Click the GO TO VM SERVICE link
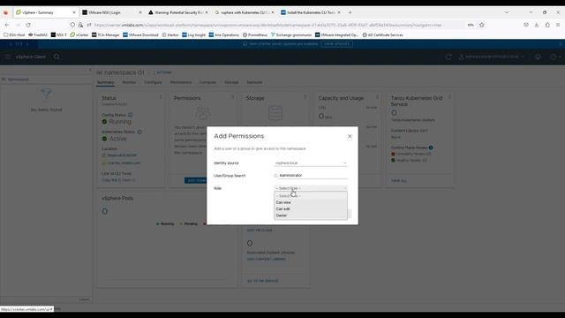Image resolution: width=565 pixels, height=318 pixels. [x=263, y=281]
